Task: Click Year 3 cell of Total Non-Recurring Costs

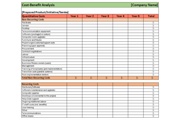Action: click(105, 78)
